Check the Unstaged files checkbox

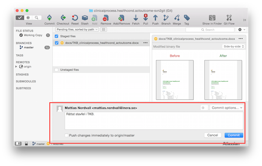(56, 70)
